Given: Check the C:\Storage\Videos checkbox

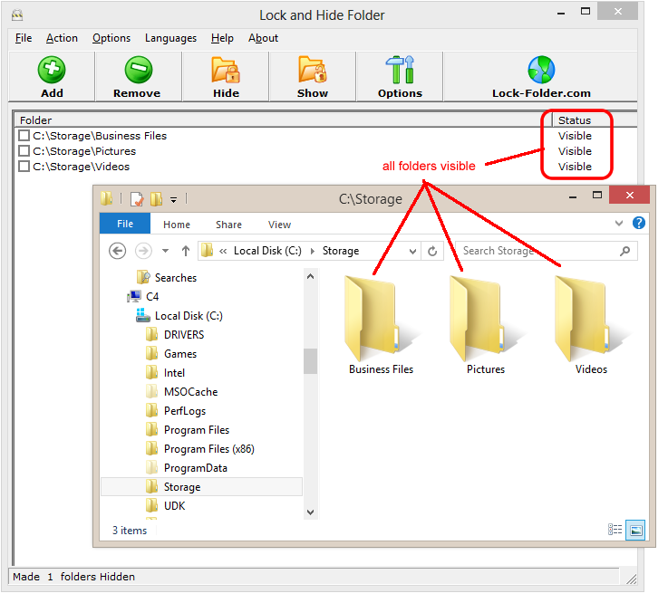Looking at the screenshot, I should pyautogui.click(x=24, y=166).
